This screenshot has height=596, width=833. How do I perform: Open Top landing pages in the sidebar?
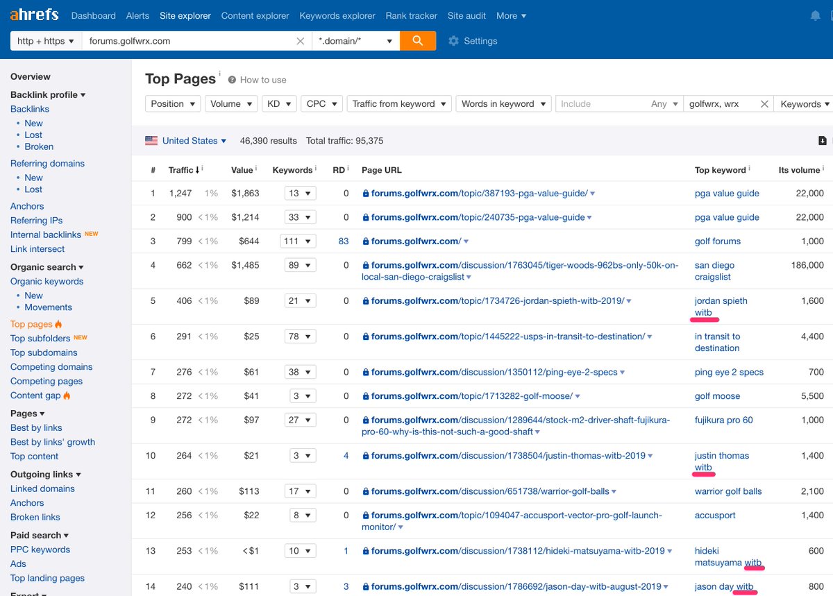[x=47, y=578]
